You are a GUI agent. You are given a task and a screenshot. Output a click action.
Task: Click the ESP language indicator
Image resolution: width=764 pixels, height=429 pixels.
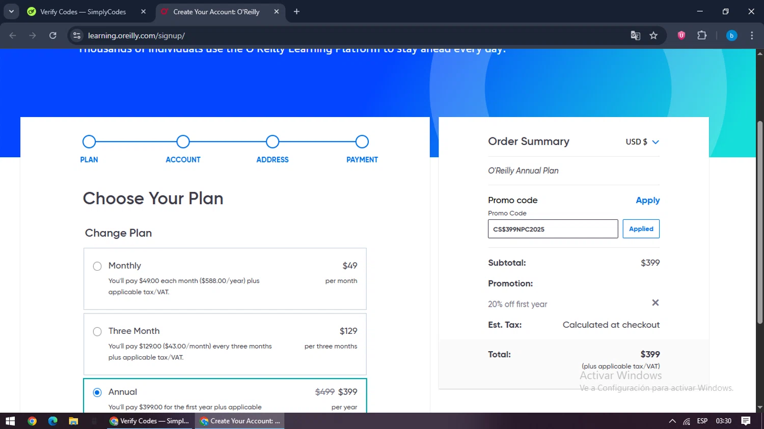pos(702,421)
